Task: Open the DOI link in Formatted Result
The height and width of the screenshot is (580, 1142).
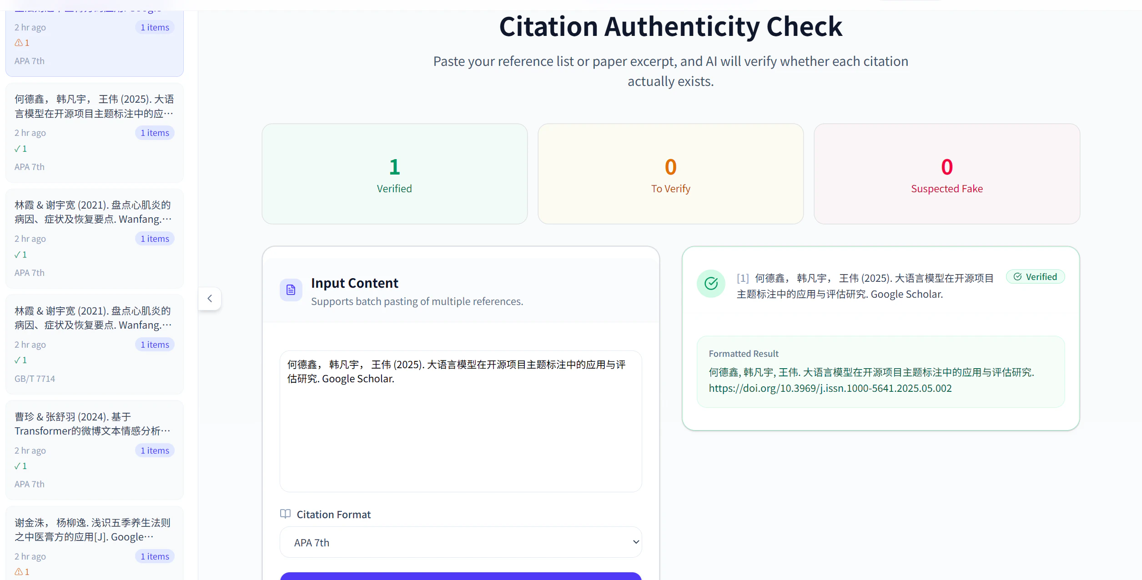Action: [830, 389]
